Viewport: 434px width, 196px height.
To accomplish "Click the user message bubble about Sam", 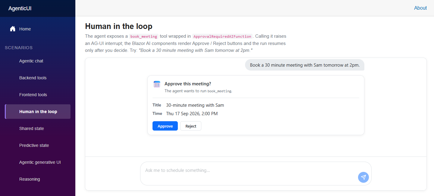I will (305, 65).
